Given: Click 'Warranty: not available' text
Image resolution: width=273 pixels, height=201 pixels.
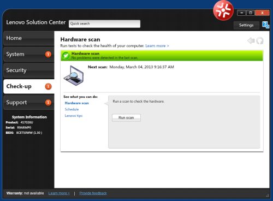Looking at the screenshot, I should point(25,193).
